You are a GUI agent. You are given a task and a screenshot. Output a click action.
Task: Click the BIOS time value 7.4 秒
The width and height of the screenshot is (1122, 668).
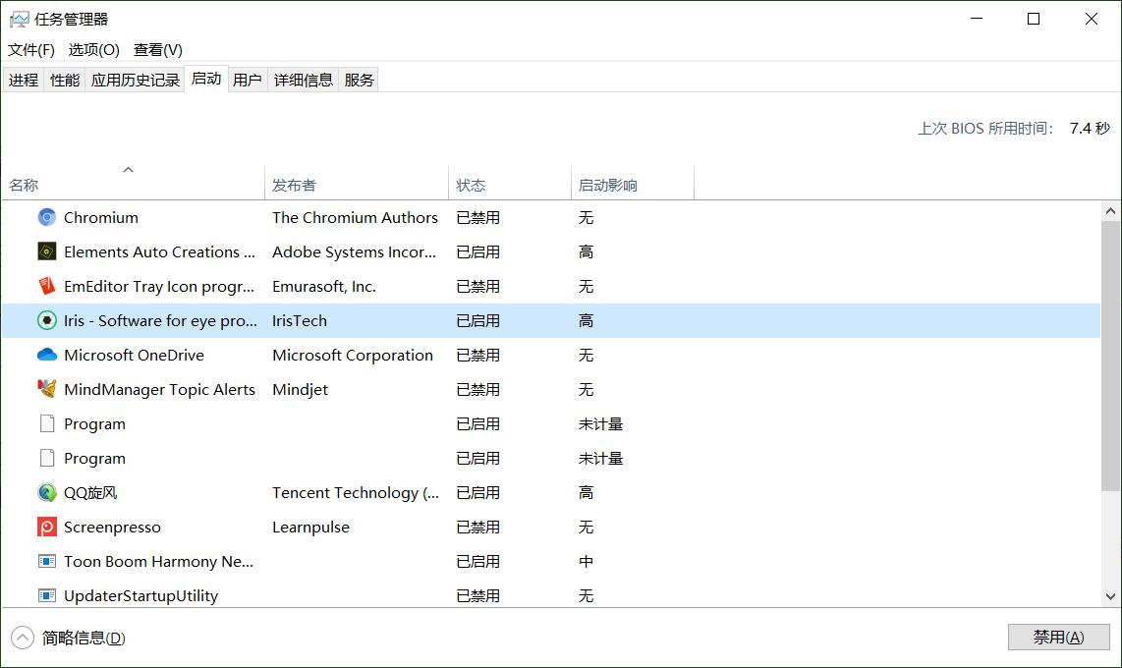pos(1089,128)
